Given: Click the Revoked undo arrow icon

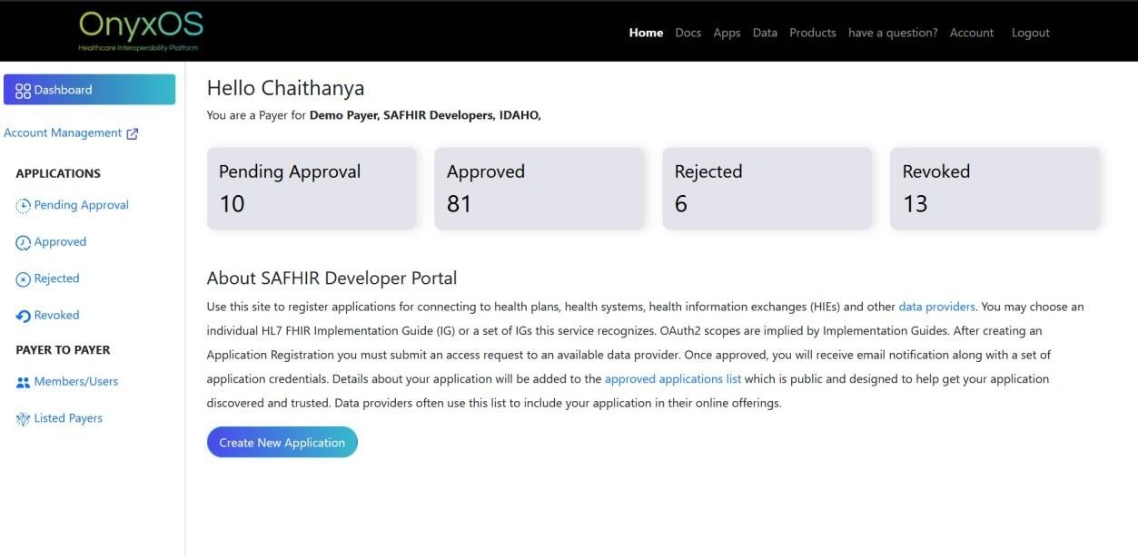Looking at the screenshot, I should [24, 316].
